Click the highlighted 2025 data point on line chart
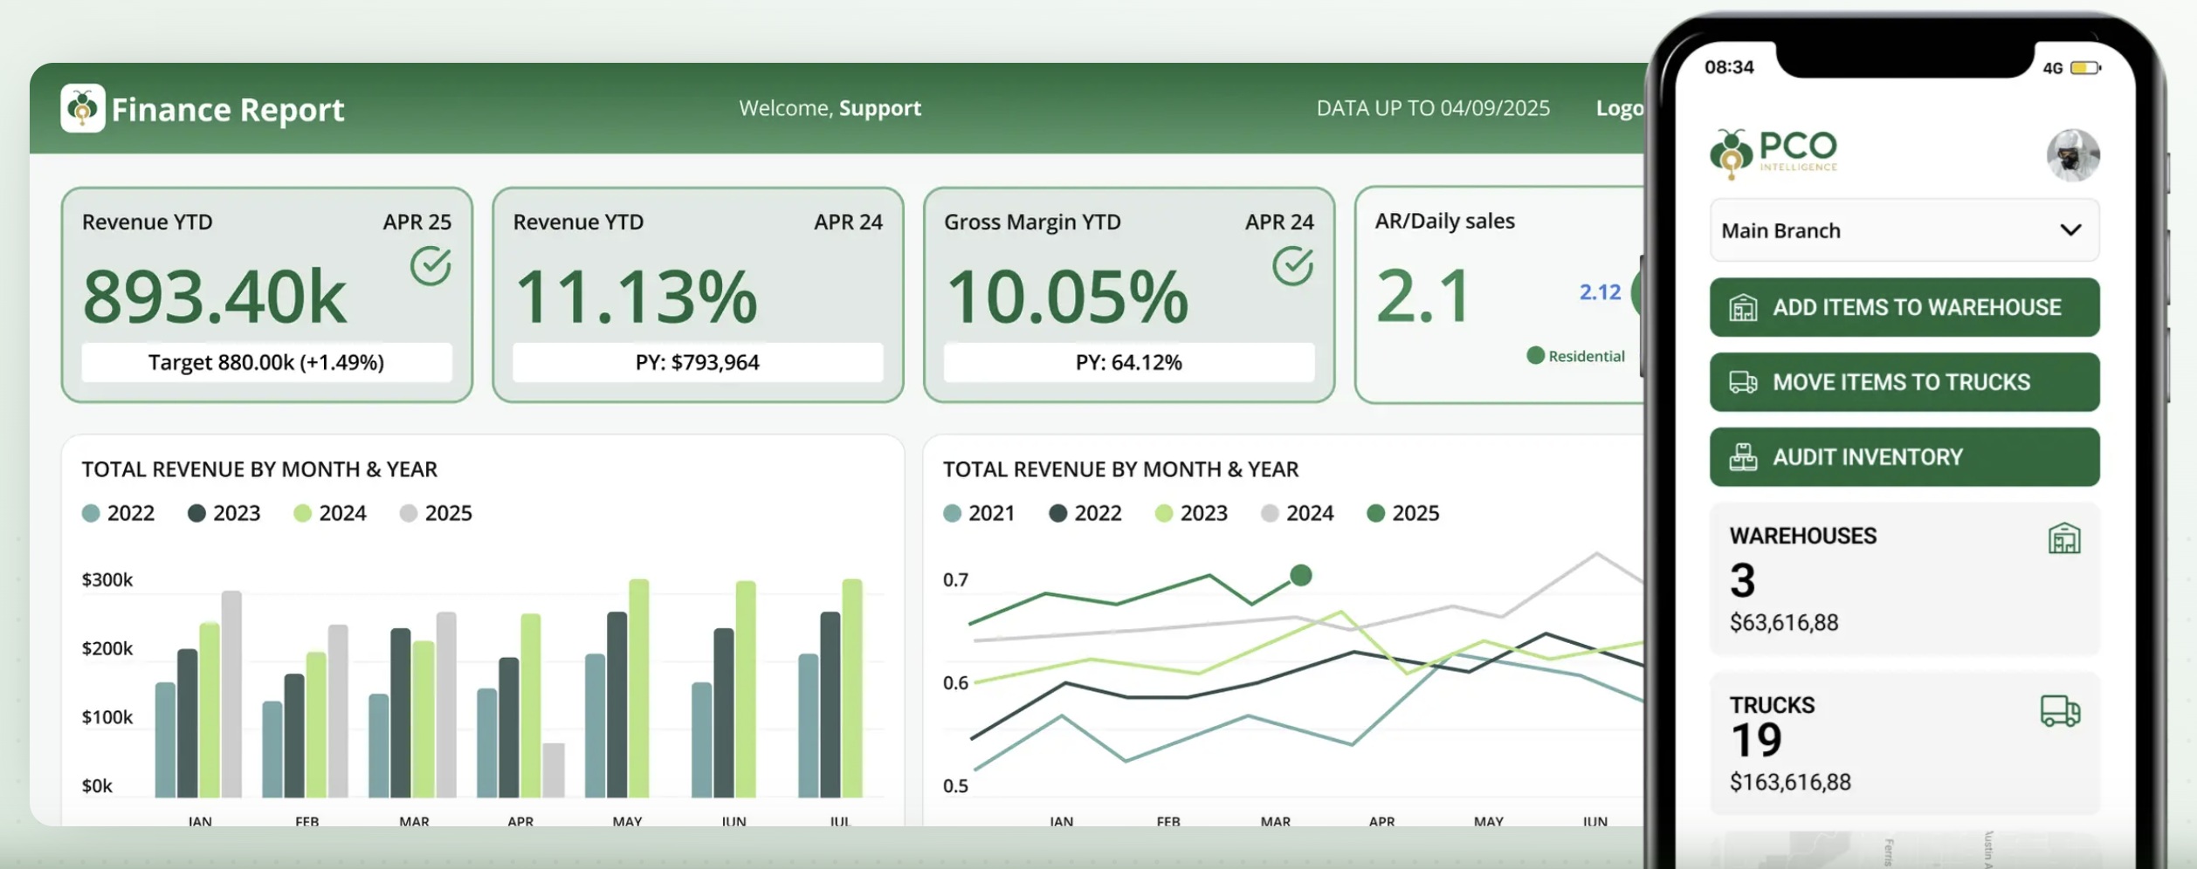The width and height of the screenshot is (2197, 869). (x=1300, y=576)
